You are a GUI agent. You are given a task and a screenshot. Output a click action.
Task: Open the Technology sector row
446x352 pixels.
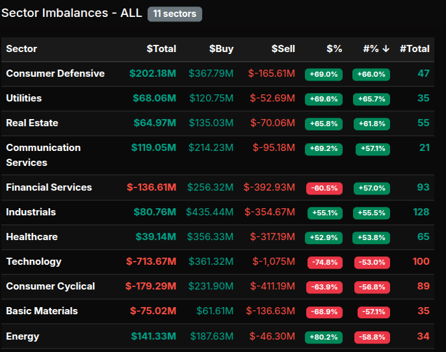34,262
